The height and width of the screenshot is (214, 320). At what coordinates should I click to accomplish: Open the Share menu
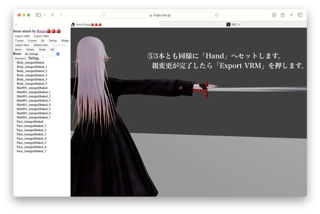283,15
